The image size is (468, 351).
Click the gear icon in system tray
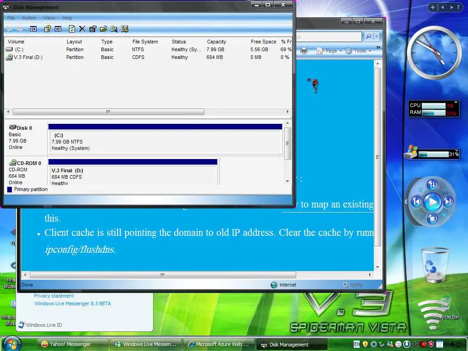373,344
